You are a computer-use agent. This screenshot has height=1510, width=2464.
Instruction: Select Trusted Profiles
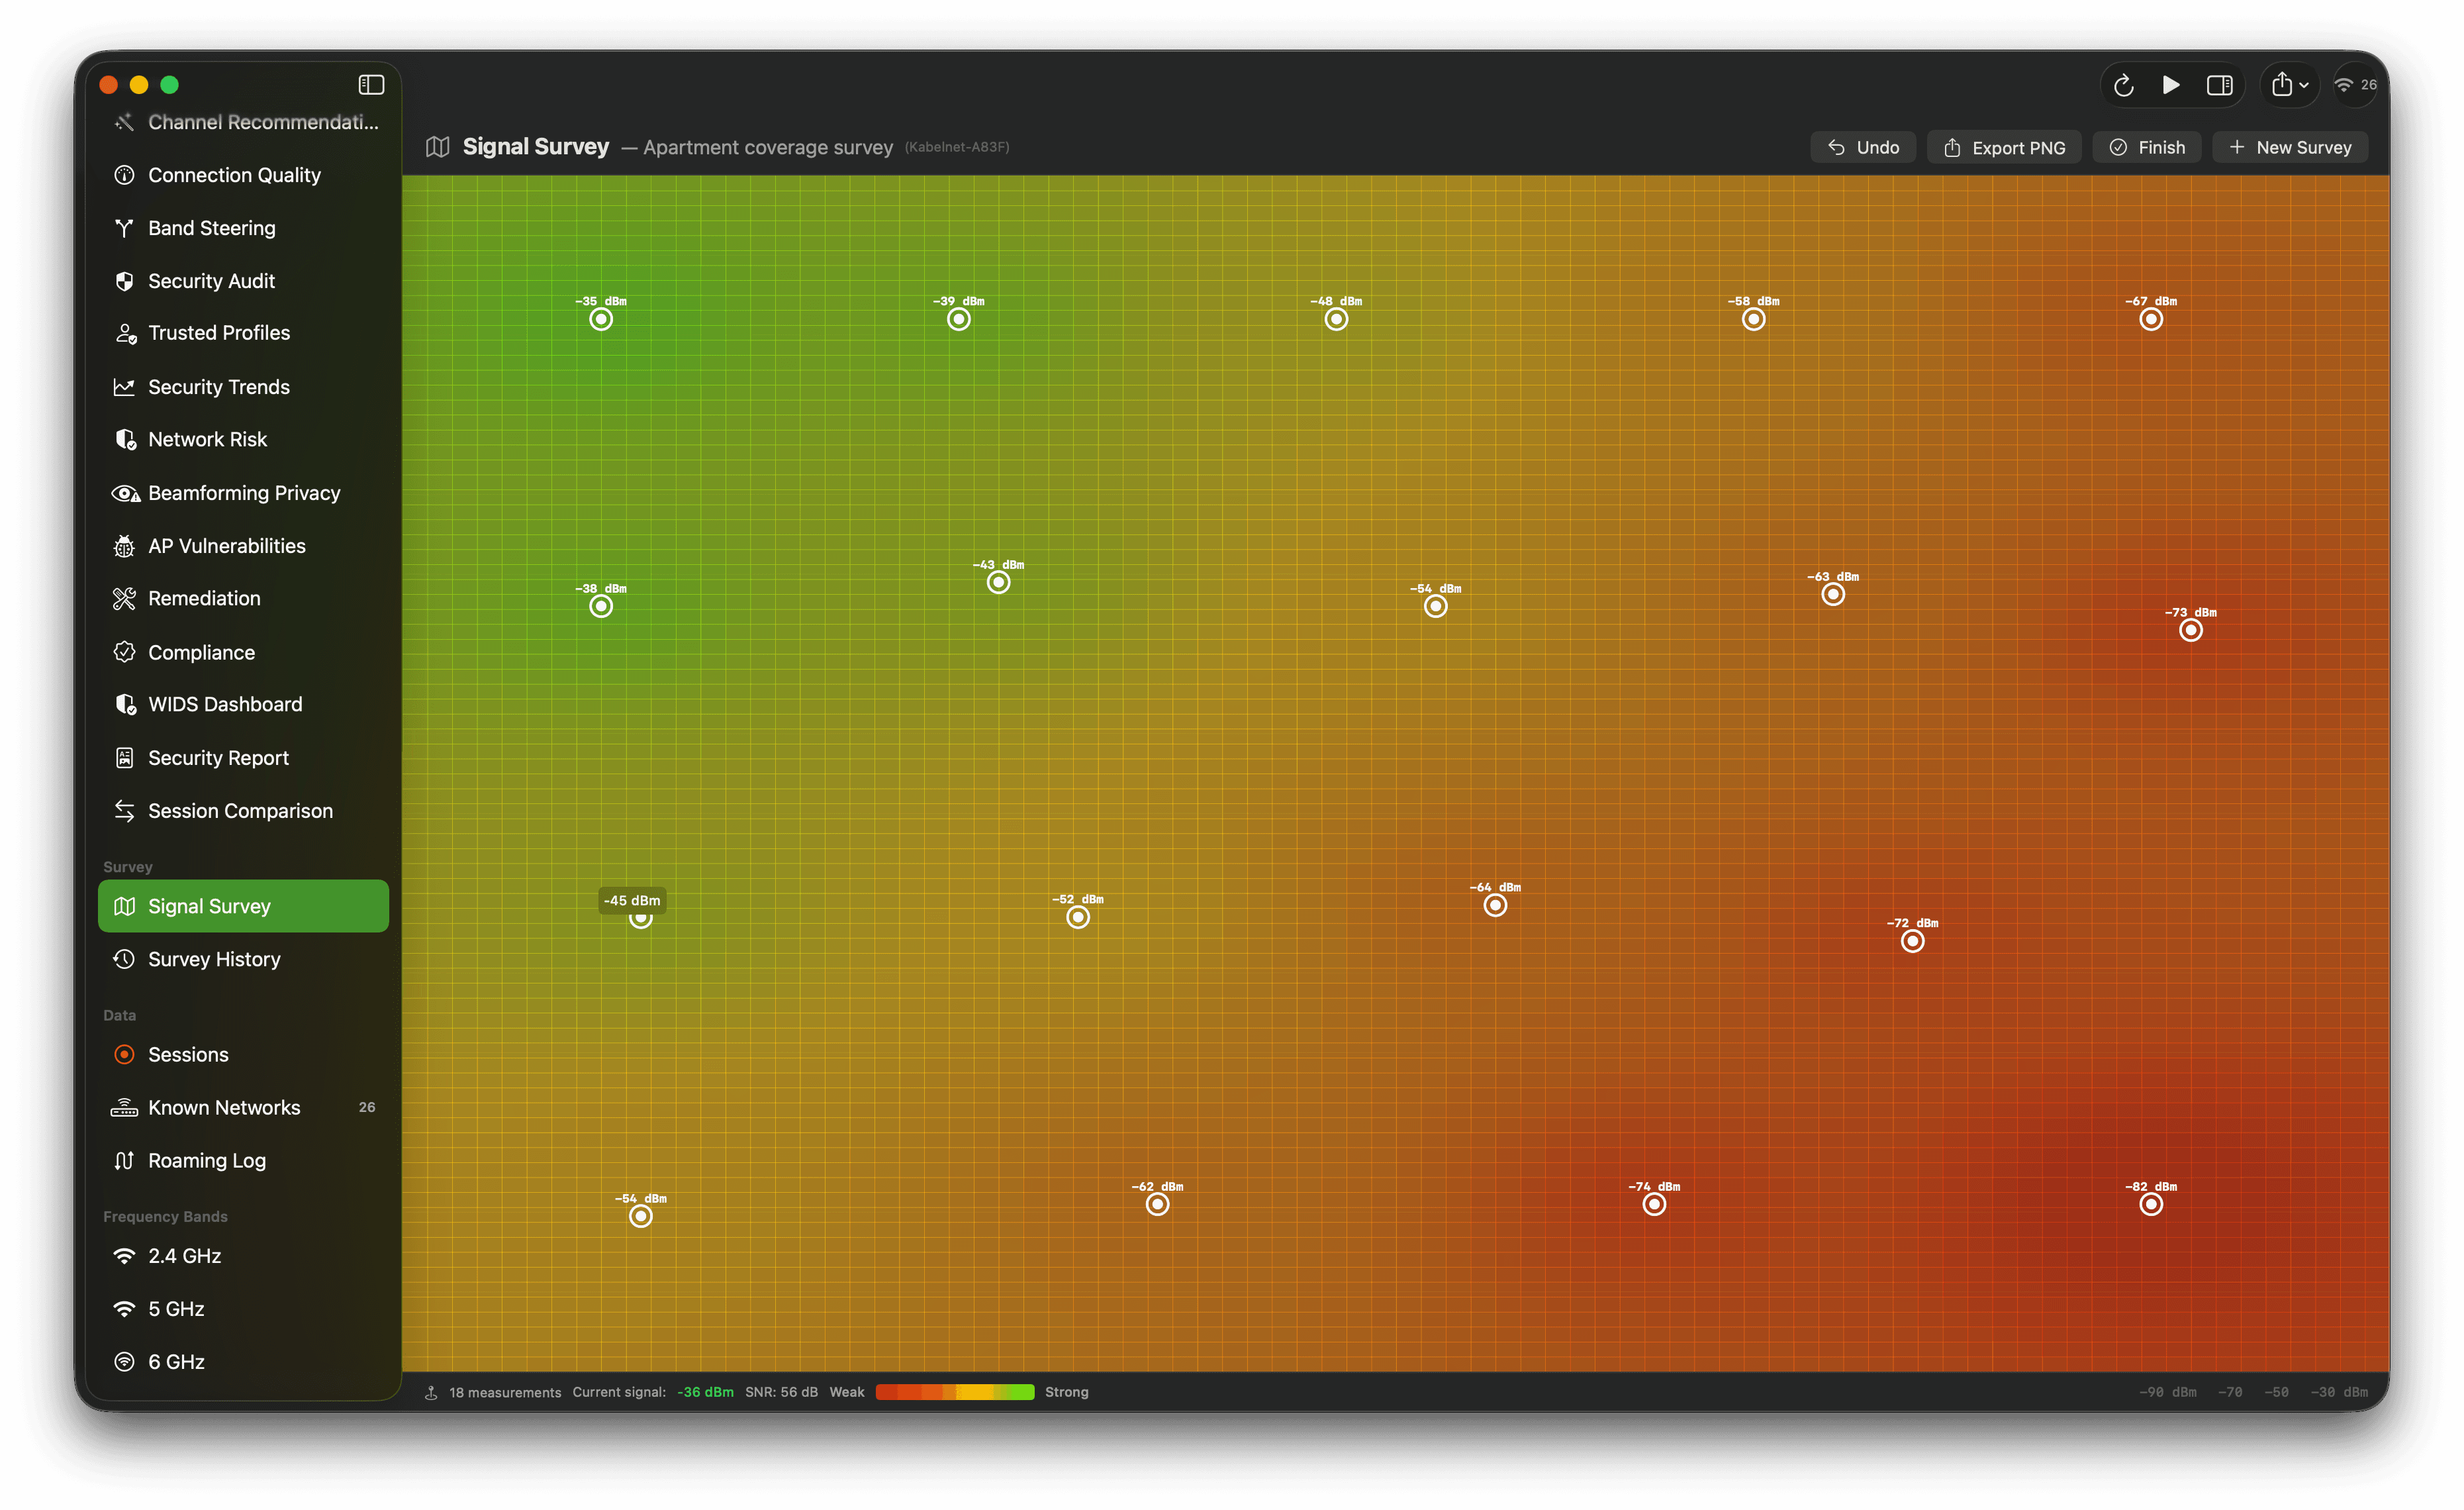click(244, 333)
